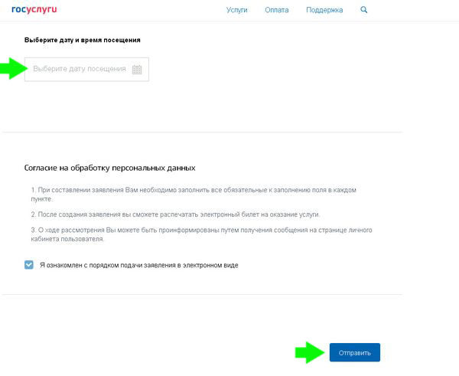Viewport: 459px width, 376px height.
Task: Go to the Оплата section
Action: click(277, 10)
